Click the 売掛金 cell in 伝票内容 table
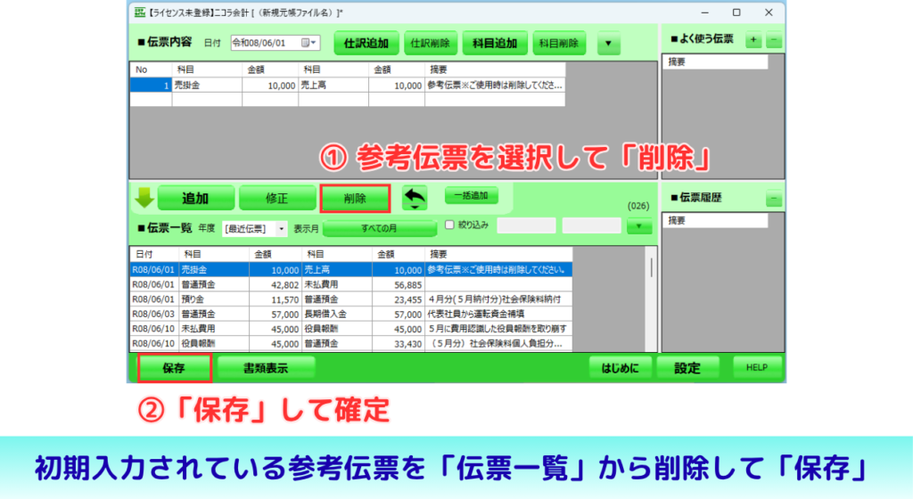This screenshot has width=913, height=499. pos(207,85)
